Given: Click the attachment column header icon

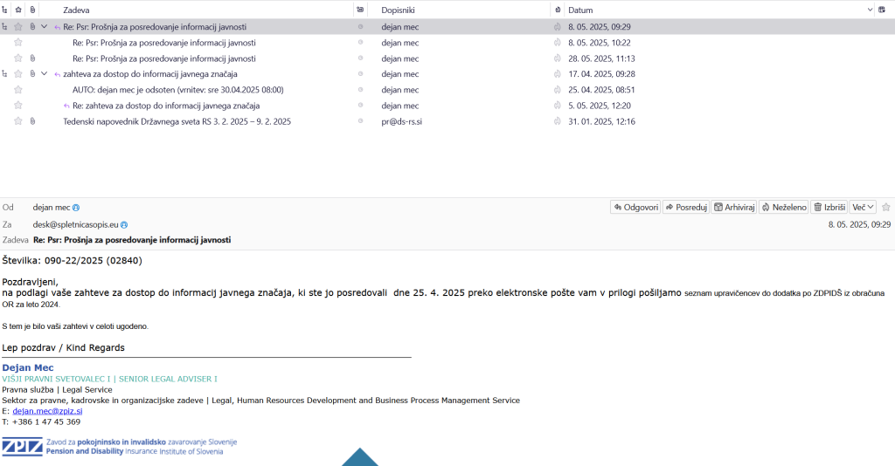Looking at the screenshot, I should pyautogui.click(x=32, y=10).
